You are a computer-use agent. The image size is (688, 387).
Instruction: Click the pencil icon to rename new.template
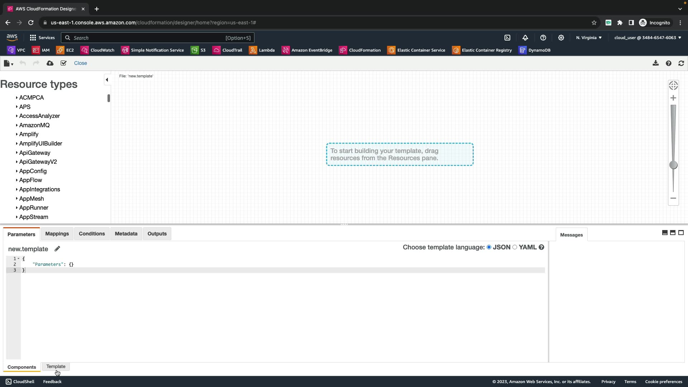tap(57, 249)
